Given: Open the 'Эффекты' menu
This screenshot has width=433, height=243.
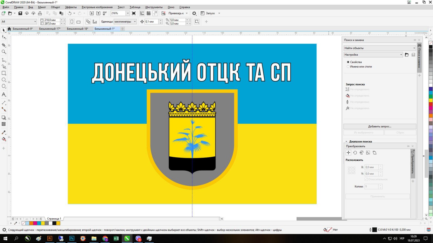Looking at the screenshot, I should [71, 7].
